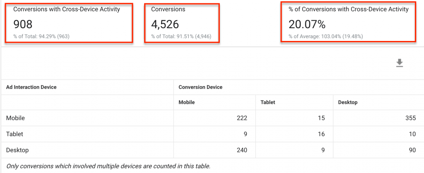Click the Mobile-to-Desktop value 355

(x=411, y=118)
